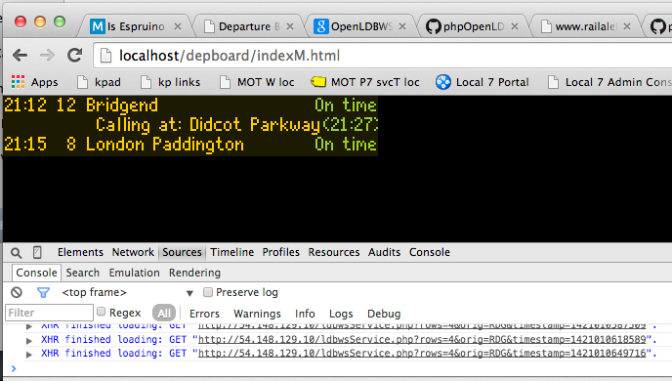Screen dimensions: 672x381
Task: Open the Local 7 Admin Cons bookmark
Action: [609, 82]
